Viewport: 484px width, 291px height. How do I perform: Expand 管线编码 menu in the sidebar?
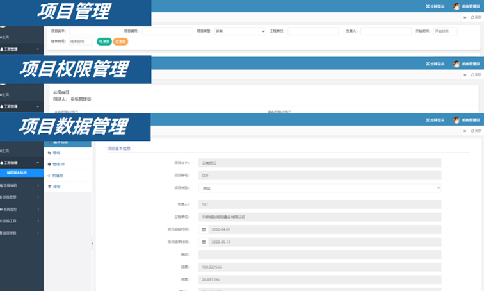[22, 185]
